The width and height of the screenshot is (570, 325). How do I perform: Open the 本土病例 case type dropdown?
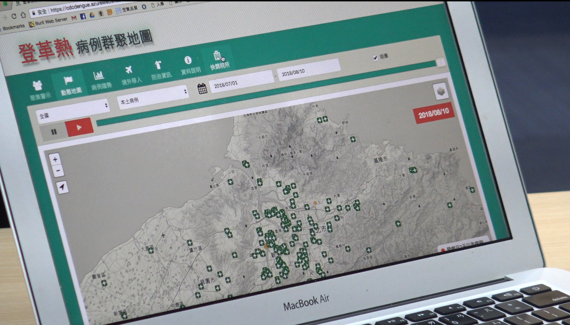click(153, 97)
